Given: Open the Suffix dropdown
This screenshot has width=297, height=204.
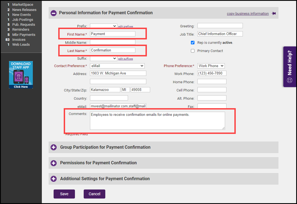Looking at the screenshot, I should [103, 59].
